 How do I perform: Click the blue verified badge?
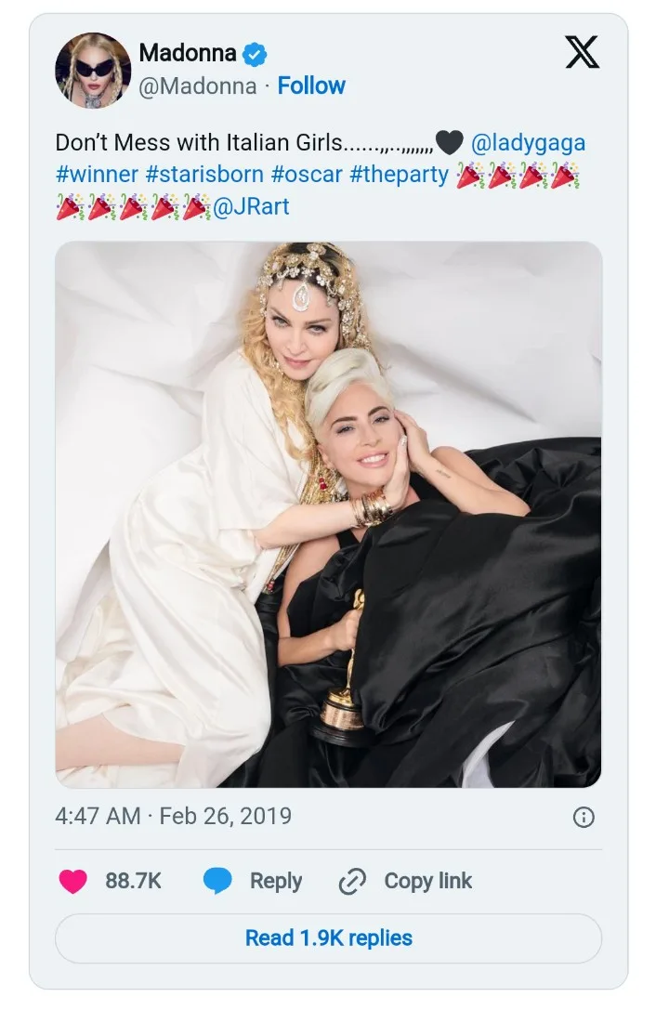point(254,55)
